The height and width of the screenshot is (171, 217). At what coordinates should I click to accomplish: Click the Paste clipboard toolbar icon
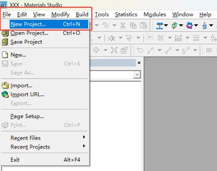point(143,26)
